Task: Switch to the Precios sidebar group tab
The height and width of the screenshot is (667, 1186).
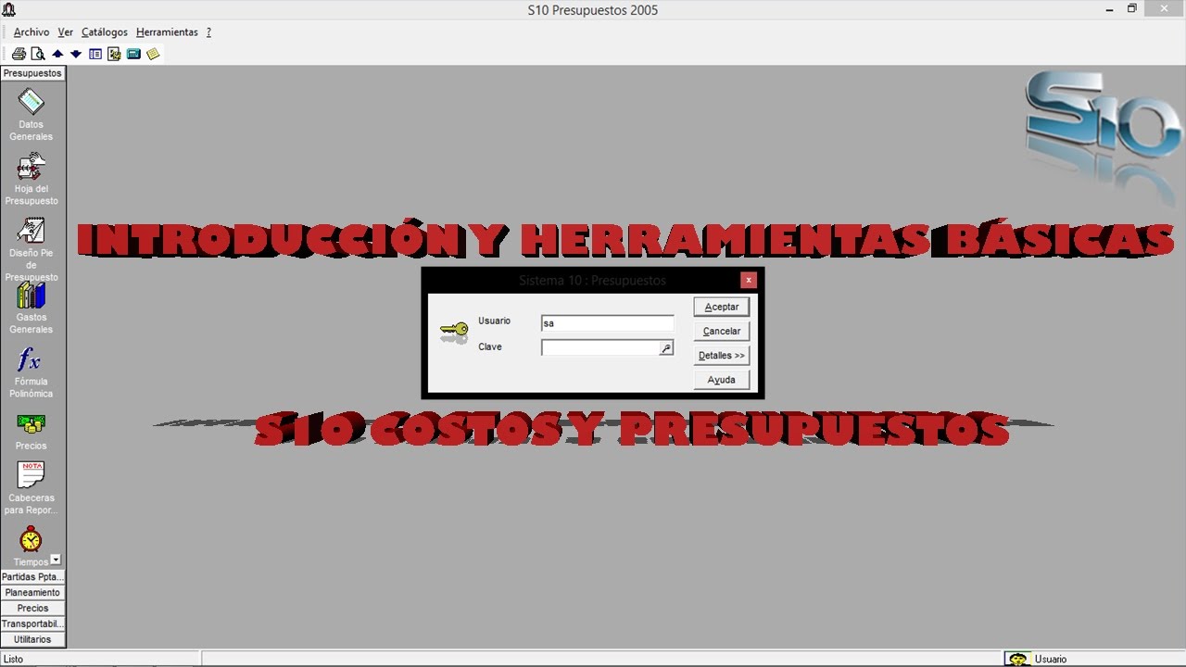Action: coord(32,608)
